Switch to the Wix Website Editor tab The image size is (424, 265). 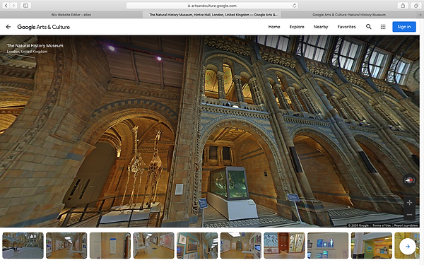(x=71, y=15)
